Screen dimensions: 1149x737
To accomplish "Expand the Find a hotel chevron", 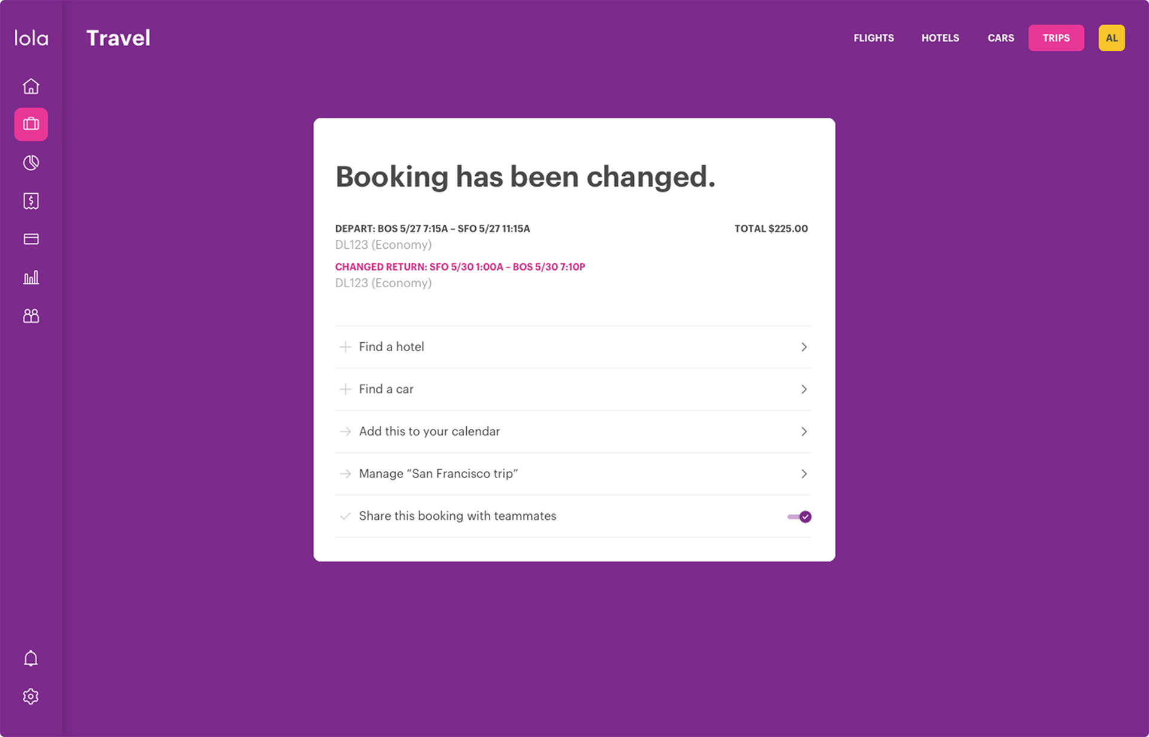I will click(x=804, y=347).
